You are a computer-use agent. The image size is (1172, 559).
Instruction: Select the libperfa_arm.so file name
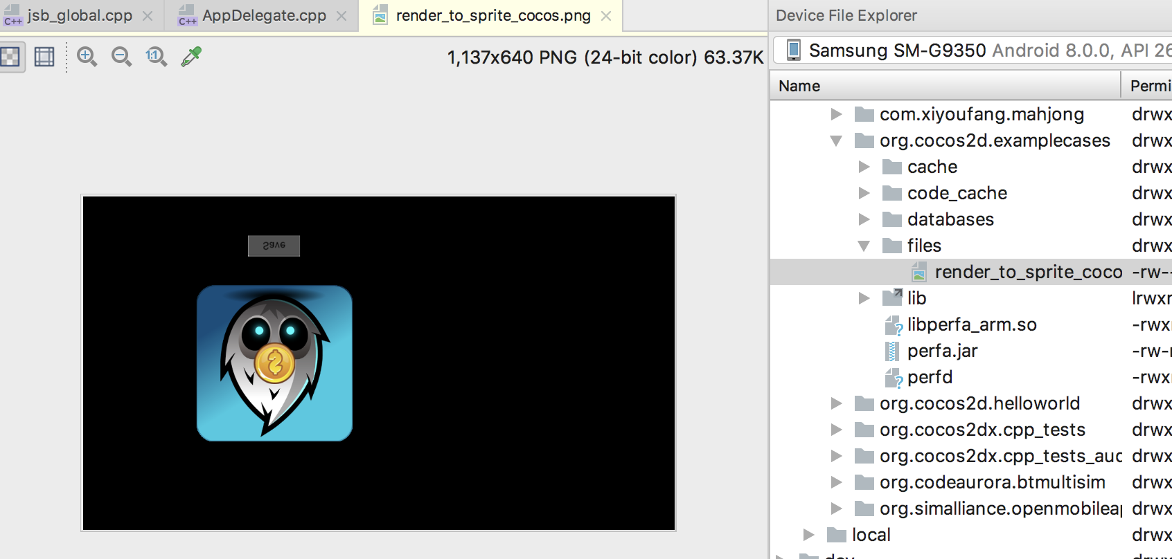coord(972,324)
